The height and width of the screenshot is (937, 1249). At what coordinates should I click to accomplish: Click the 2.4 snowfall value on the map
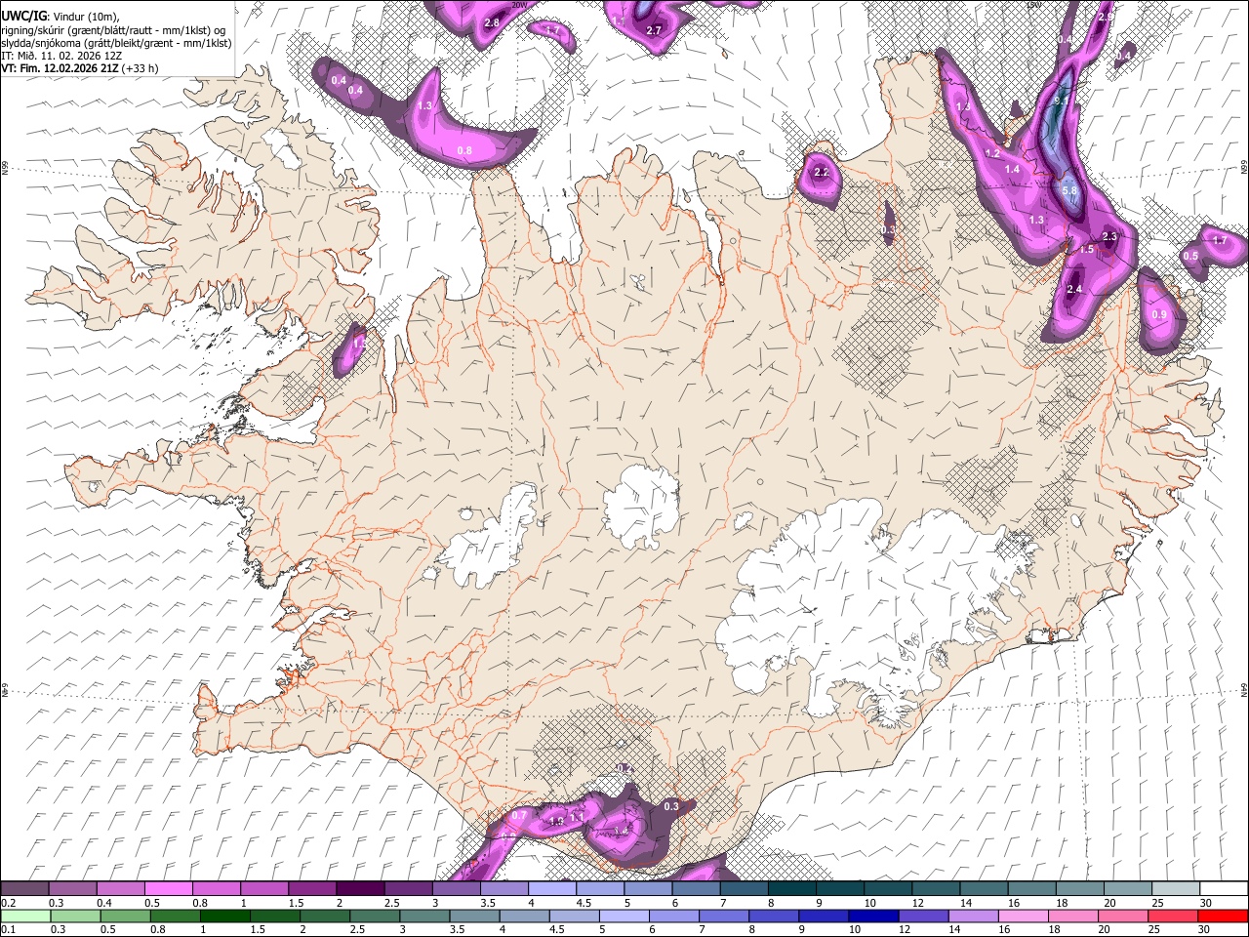[x=1074, y=290]
